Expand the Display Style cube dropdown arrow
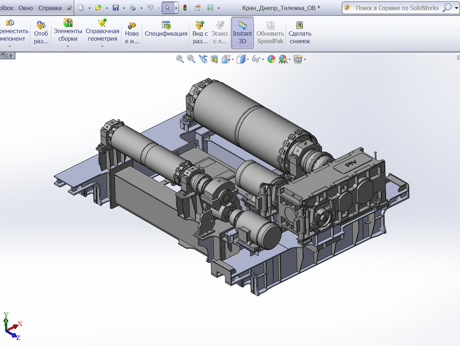 [248, 59]
